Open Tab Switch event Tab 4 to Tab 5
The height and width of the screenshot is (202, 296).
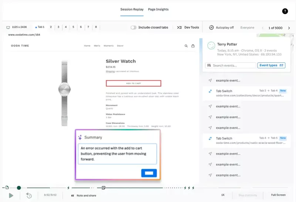246,141
